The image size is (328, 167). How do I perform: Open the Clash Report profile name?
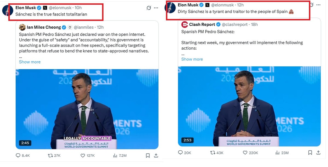point(202,25)
